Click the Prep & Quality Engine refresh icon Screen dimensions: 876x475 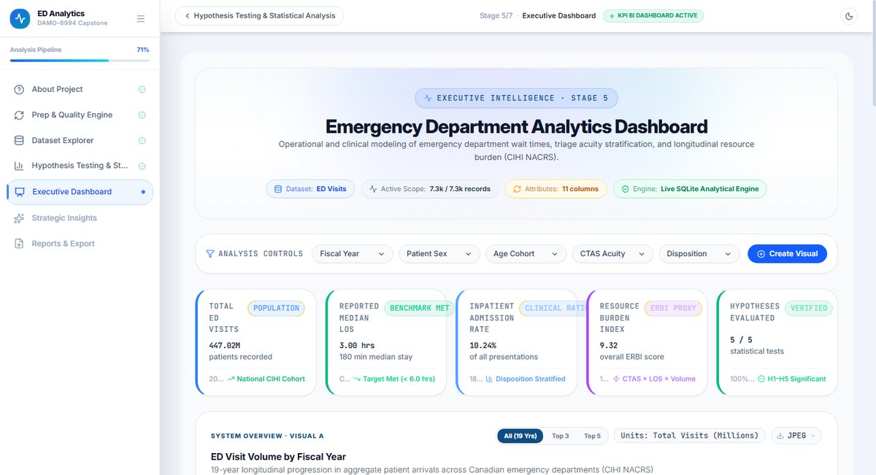(19, 115)
